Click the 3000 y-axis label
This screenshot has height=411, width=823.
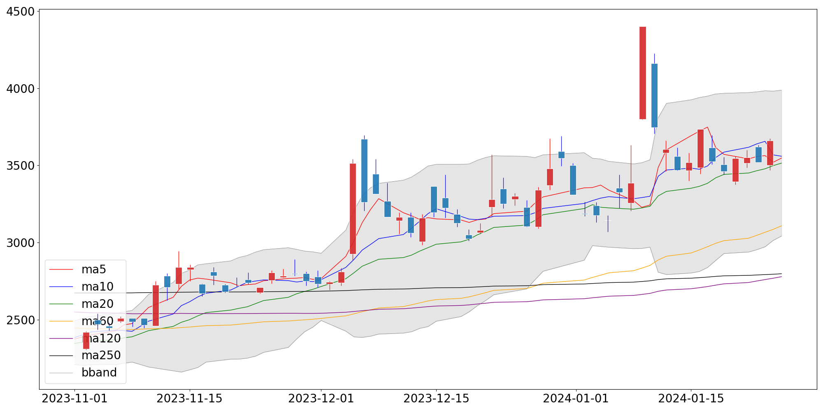21,243
